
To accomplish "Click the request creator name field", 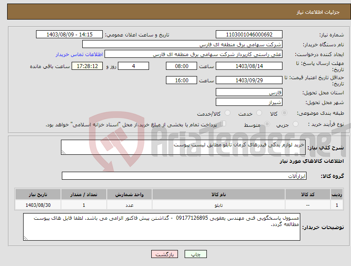I will pos(194,54).
